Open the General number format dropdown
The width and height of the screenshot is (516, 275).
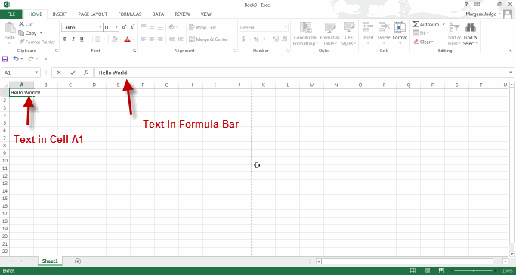pos(286,28)
